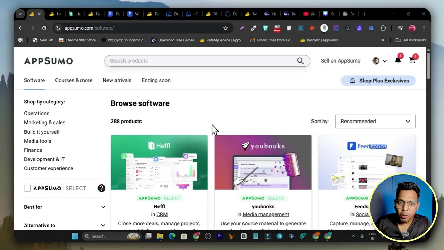Open notifications via the bell icon
This screenshot has width=444, height=250.
pos(398,60)
